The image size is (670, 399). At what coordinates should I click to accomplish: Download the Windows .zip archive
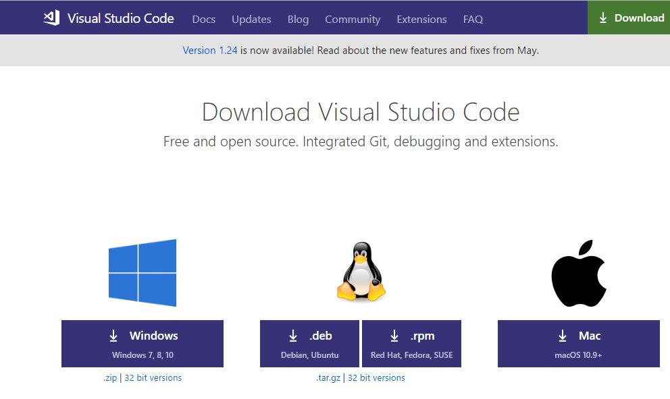[x=109, y=378]
